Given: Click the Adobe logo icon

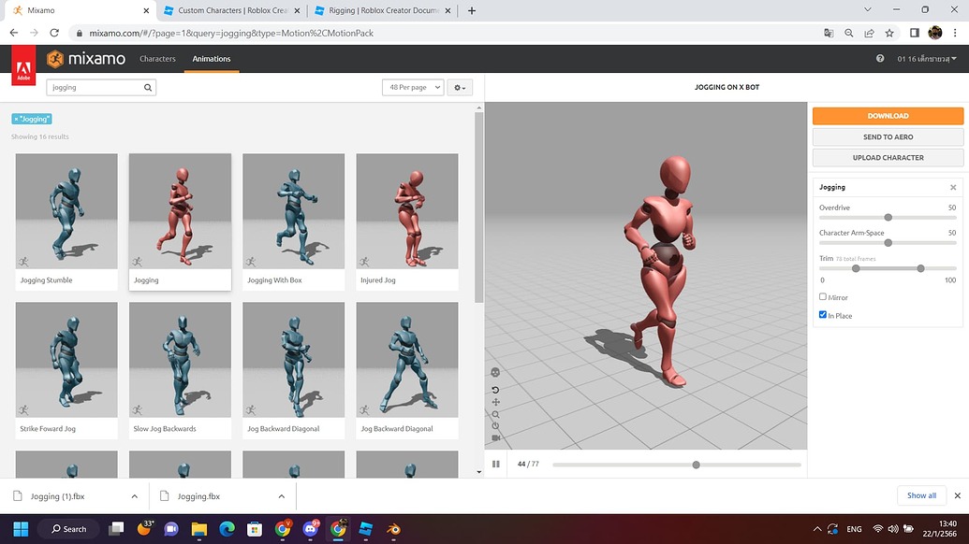Looking at the screenshot, I should tap(23, 64).
